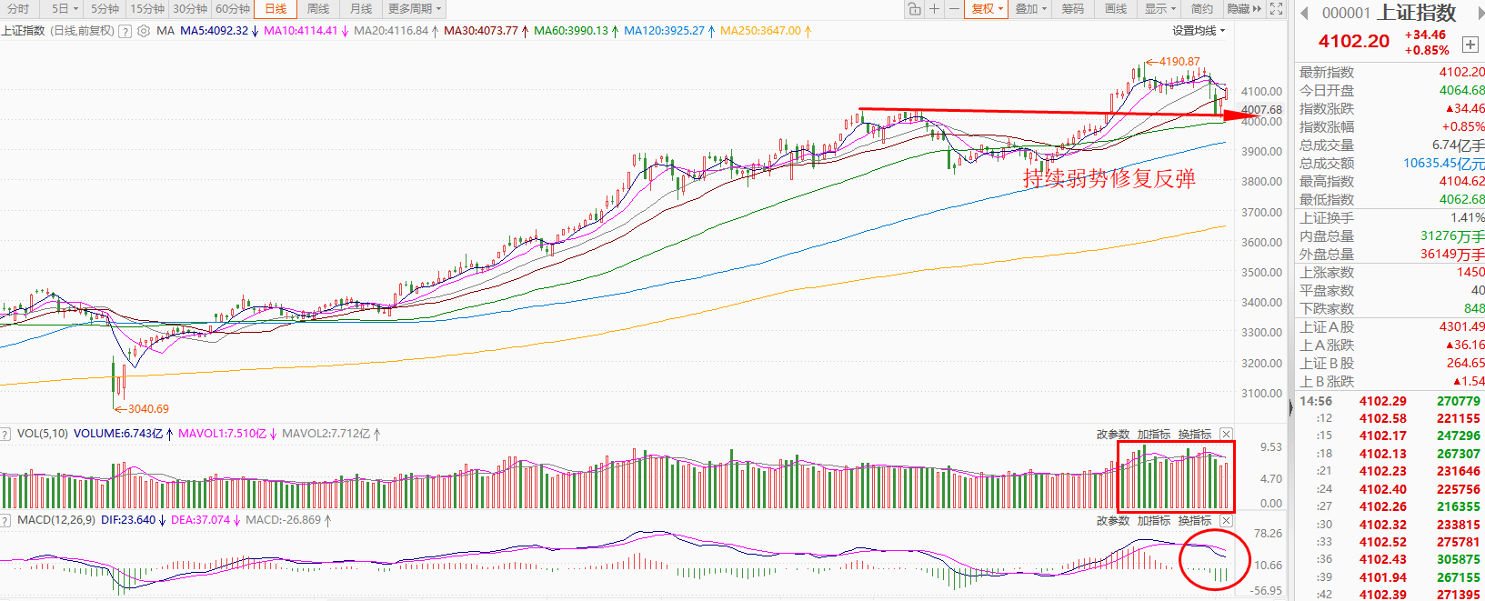The image size is (1485, 601).
Task: Click 换指标 in the MACD panel
Action: (x=1194, y=521)
